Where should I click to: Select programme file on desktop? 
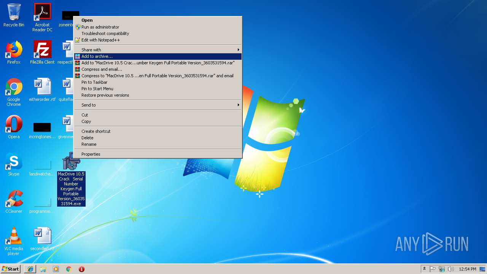[x=42, y=204]
